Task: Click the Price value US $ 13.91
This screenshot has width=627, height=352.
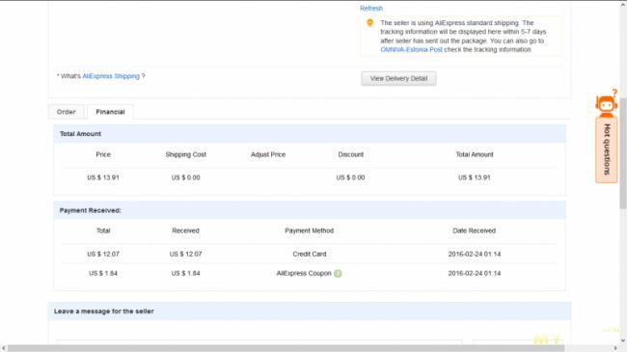Action: coord(103,177)
